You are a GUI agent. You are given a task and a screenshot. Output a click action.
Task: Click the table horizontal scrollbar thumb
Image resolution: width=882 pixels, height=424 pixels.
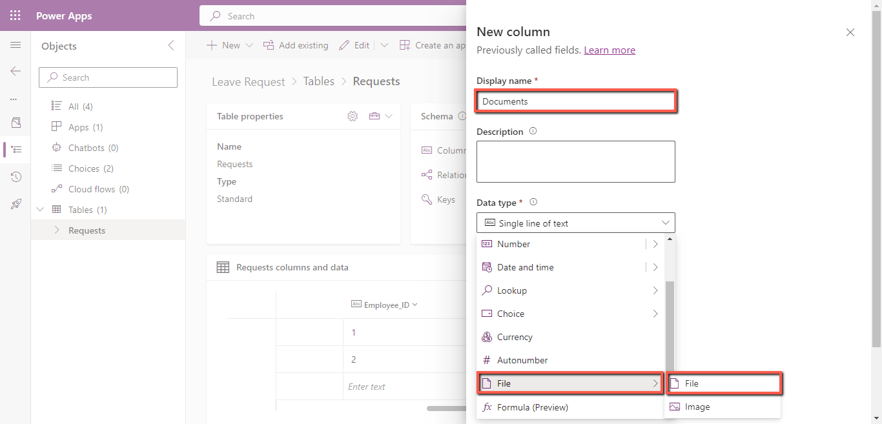tap(446, 408)
